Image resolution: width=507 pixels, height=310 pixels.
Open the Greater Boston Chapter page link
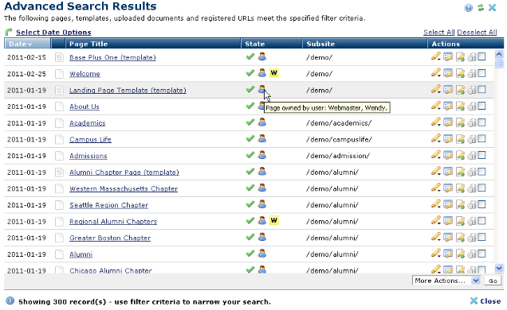point(110,238)
